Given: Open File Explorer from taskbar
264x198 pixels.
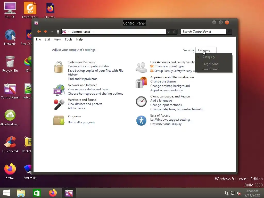Looking at the screenshot, I should pos(21,193).
